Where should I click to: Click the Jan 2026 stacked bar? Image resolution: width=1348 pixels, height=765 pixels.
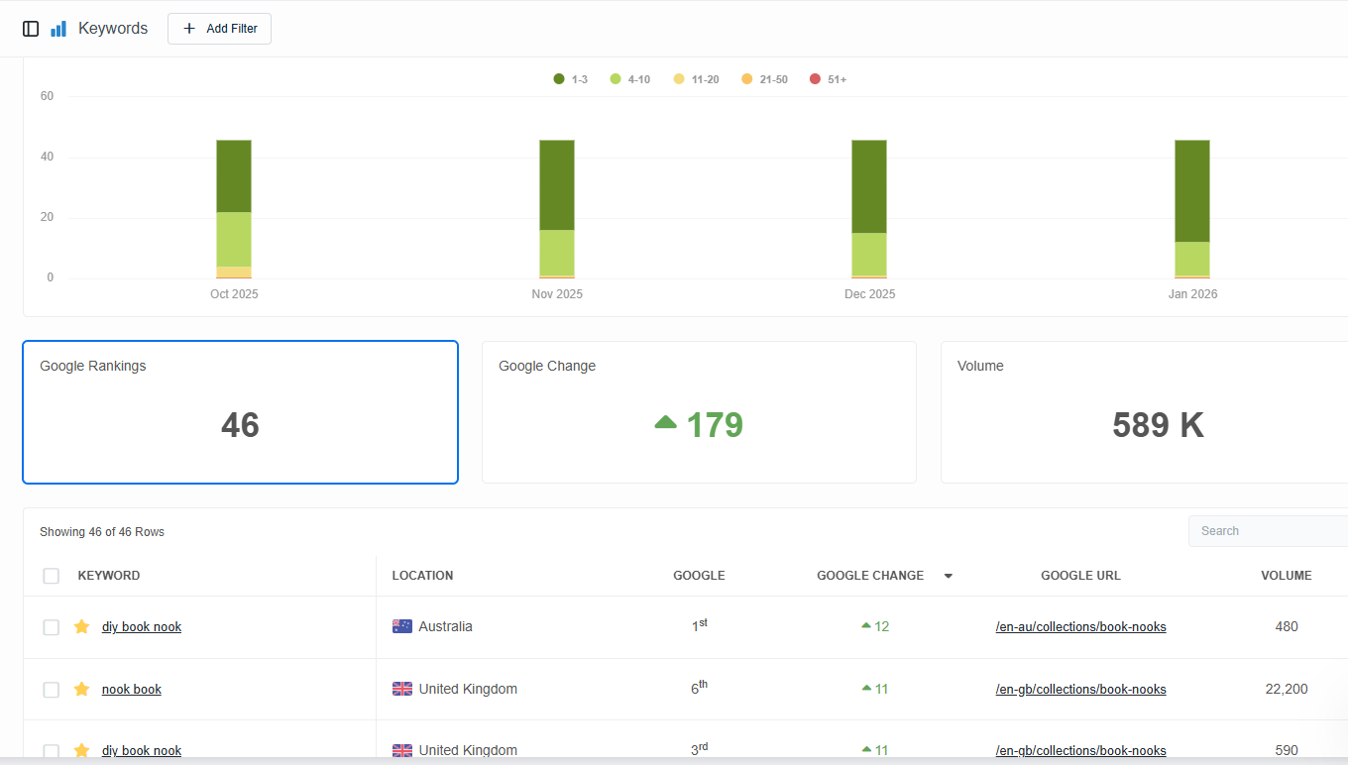[x=1192, y=209]
